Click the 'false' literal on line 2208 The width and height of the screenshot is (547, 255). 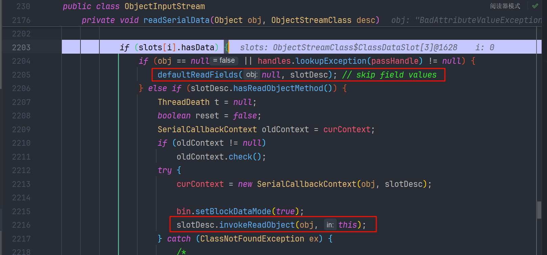click(245, 116)
